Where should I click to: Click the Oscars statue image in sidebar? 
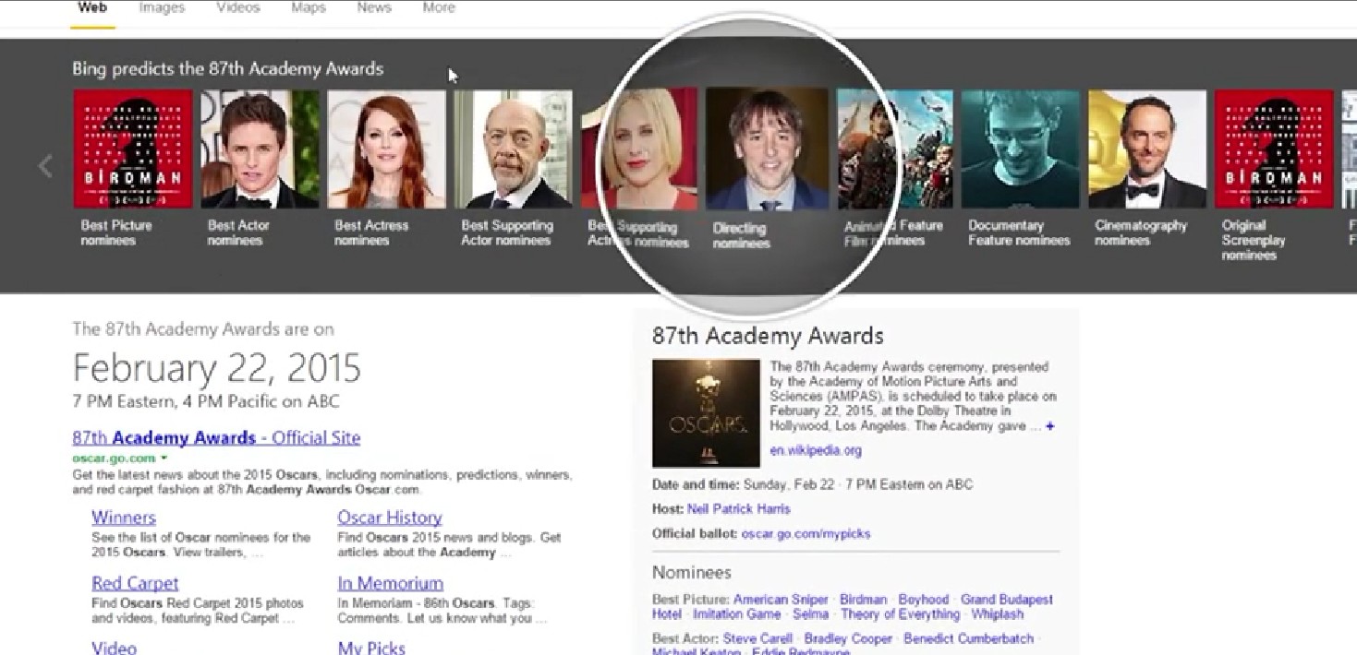pos(706,413)
